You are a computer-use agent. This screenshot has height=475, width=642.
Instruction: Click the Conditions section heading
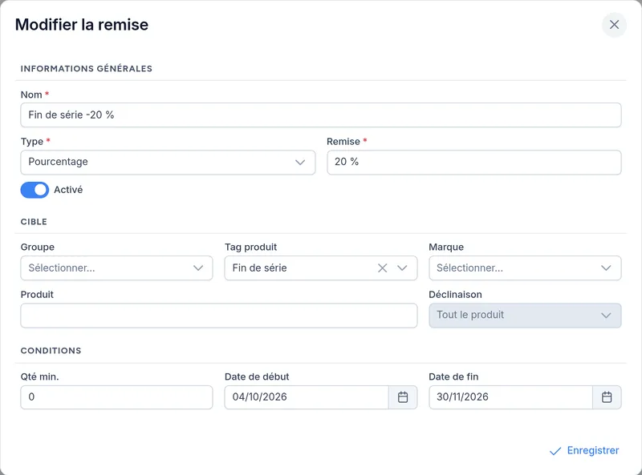pos(51,351)
